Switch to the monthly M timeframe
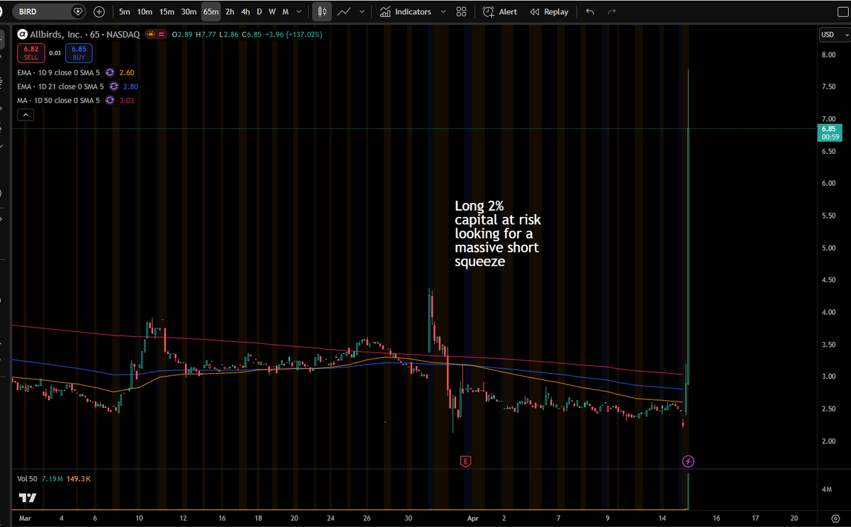Image resolution: width=851 pixels, height=527 pixels. pyautogui.click(x=285, y=11)
